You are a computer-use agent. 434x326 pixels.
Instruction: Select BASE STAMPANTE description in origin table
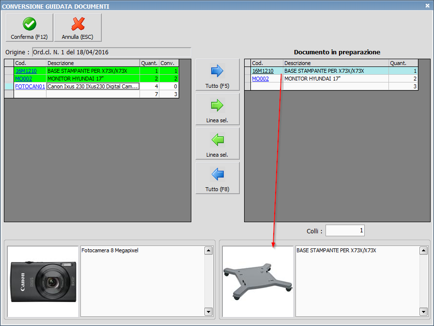[93, 71]
